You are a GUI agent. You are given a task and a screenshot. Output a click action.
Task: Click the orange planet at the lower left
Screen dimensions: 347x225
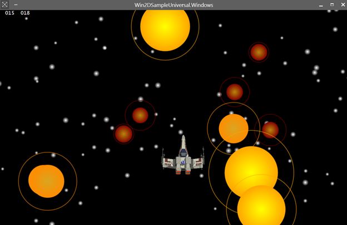[x=47, y=181]
